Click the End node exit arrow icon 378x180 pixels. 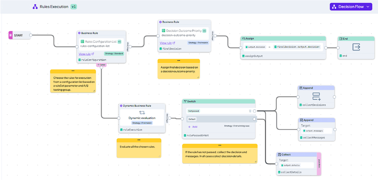[356, 47]
